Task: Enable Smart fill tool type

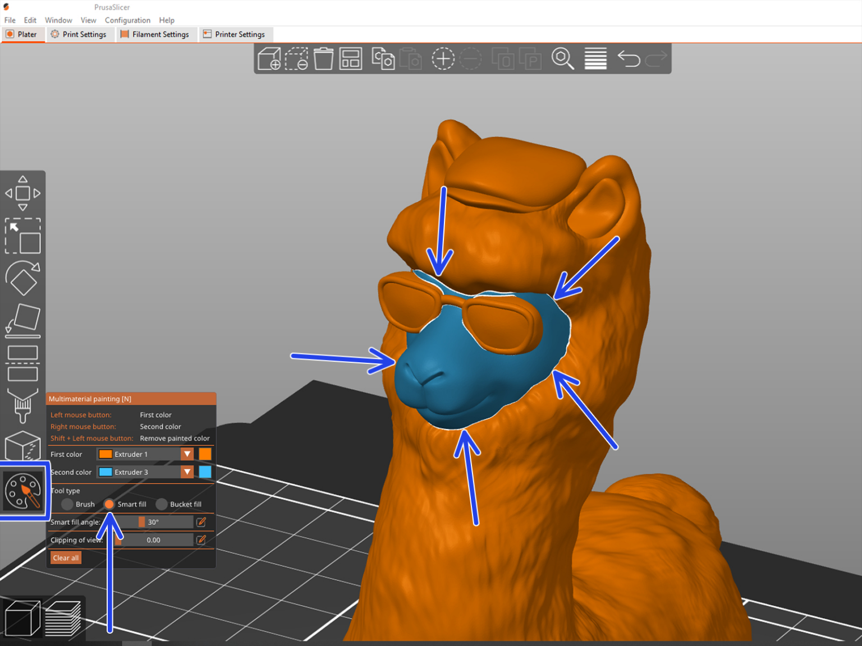Action: pyautogui.click(x=108, y=504)
